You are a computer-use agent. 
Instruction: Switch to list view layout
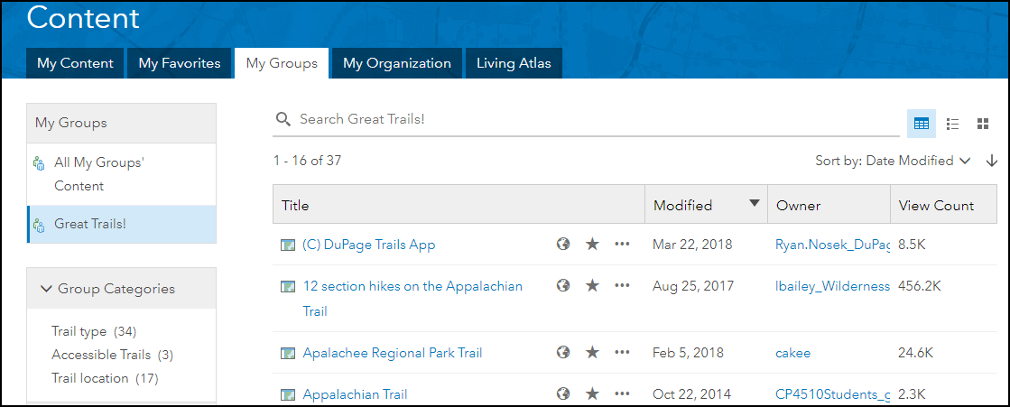pyautogui.click(x=952, y=124)
